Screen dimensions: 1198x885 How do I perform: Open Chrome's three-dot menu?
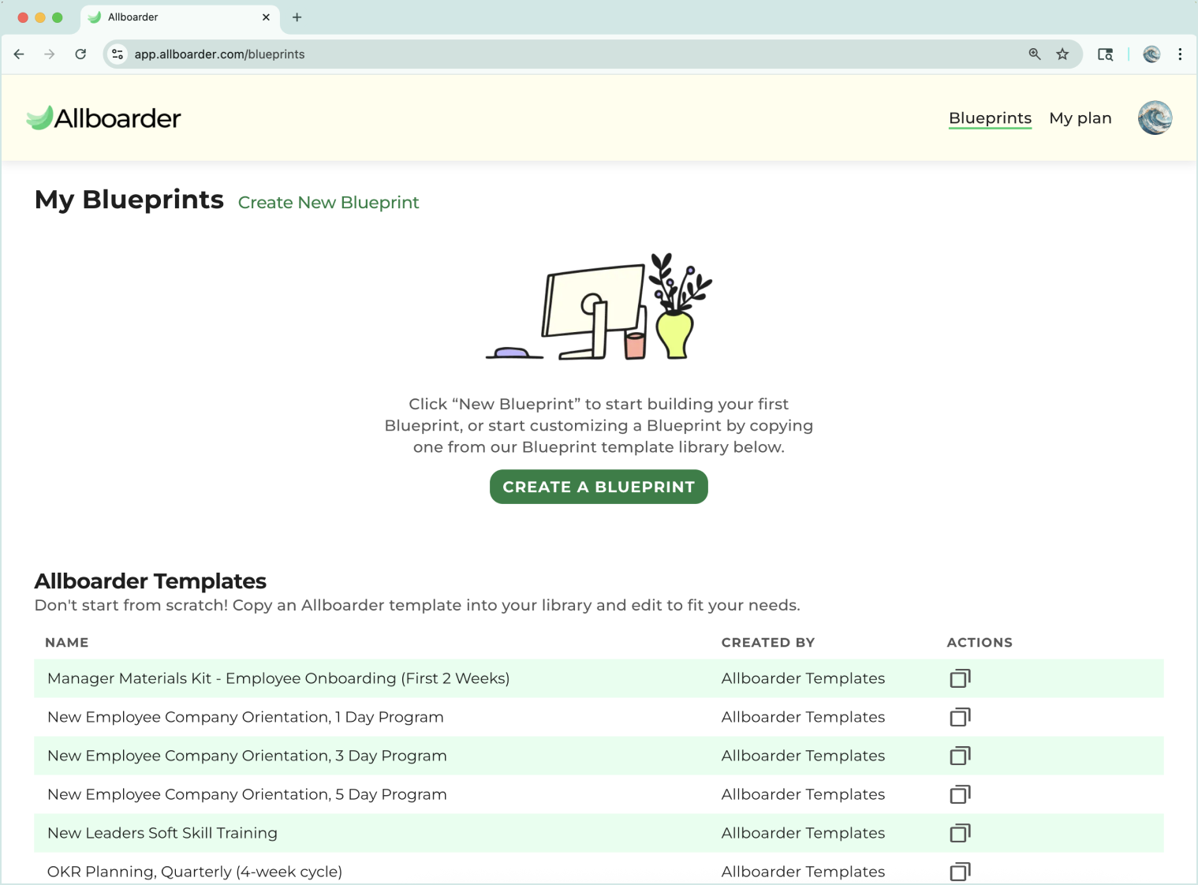1180,54
